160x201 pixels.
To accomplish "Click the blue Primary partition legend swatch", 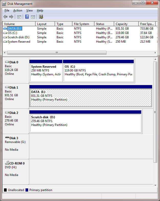I will click(27, 190).
